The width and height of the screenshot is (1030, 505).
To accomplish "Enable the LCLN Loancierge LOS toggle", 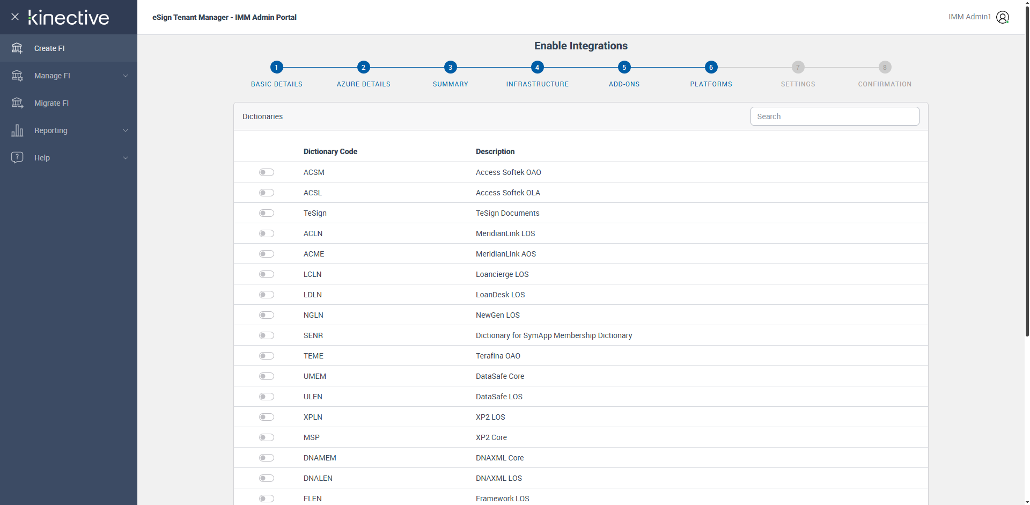I will coord(267,274).
